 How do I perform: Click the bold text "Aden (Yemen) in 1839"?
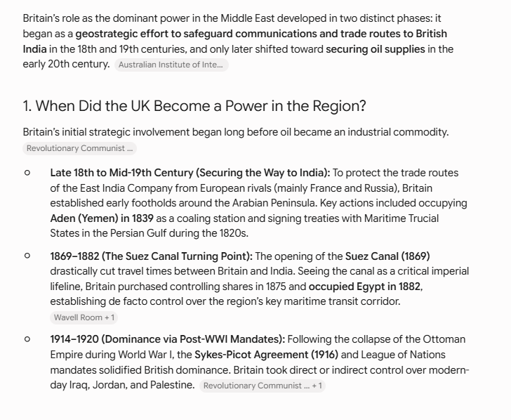pyautogui.click(x=102, y=218)
